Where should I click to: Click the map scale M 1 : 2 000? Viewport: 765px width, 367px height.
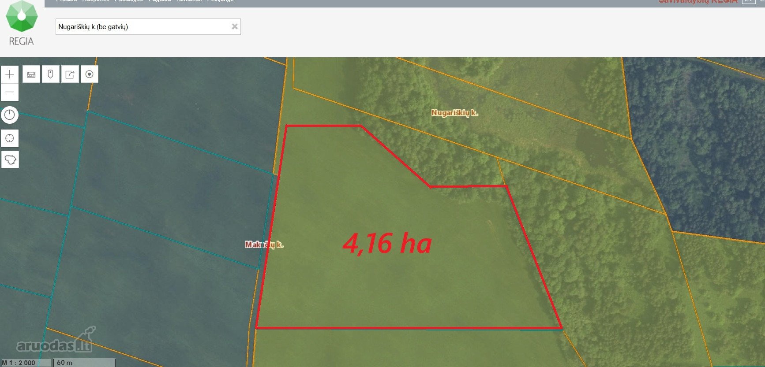pyautogui.click(x=19, y=363)
